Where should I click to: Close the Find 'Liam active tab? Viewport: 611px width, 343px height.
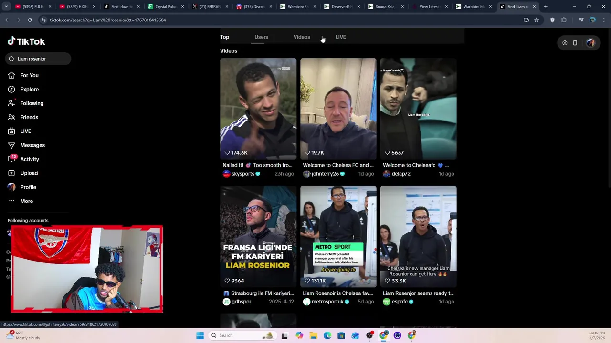tap(534, 7)
